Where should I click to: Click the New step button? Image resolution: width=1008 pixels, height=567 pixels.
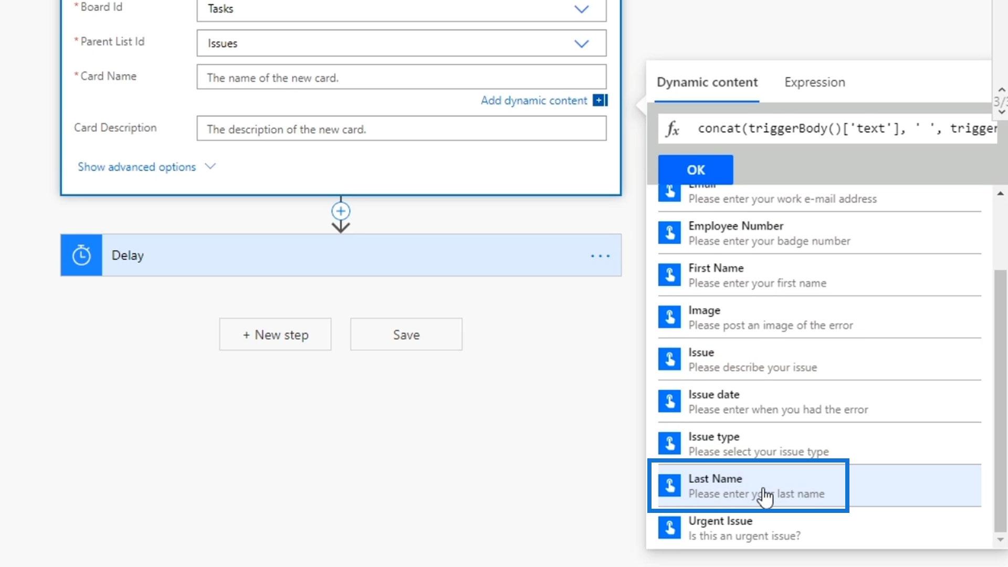[275, 334]
